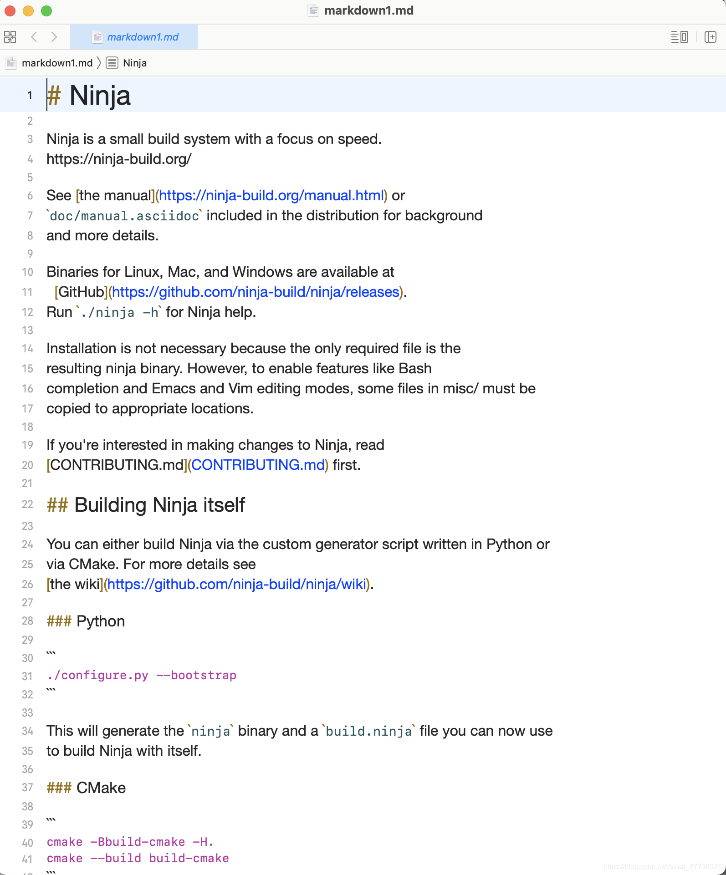Image resolution: width=726 pixels, height=875 pixels.
Task: Click the '### CMake' heading
Action: (x=86, y=788)
